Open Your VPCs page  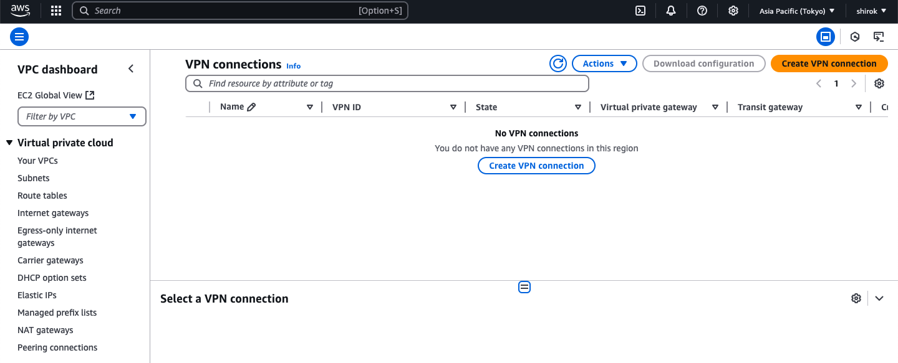(37, 161)
